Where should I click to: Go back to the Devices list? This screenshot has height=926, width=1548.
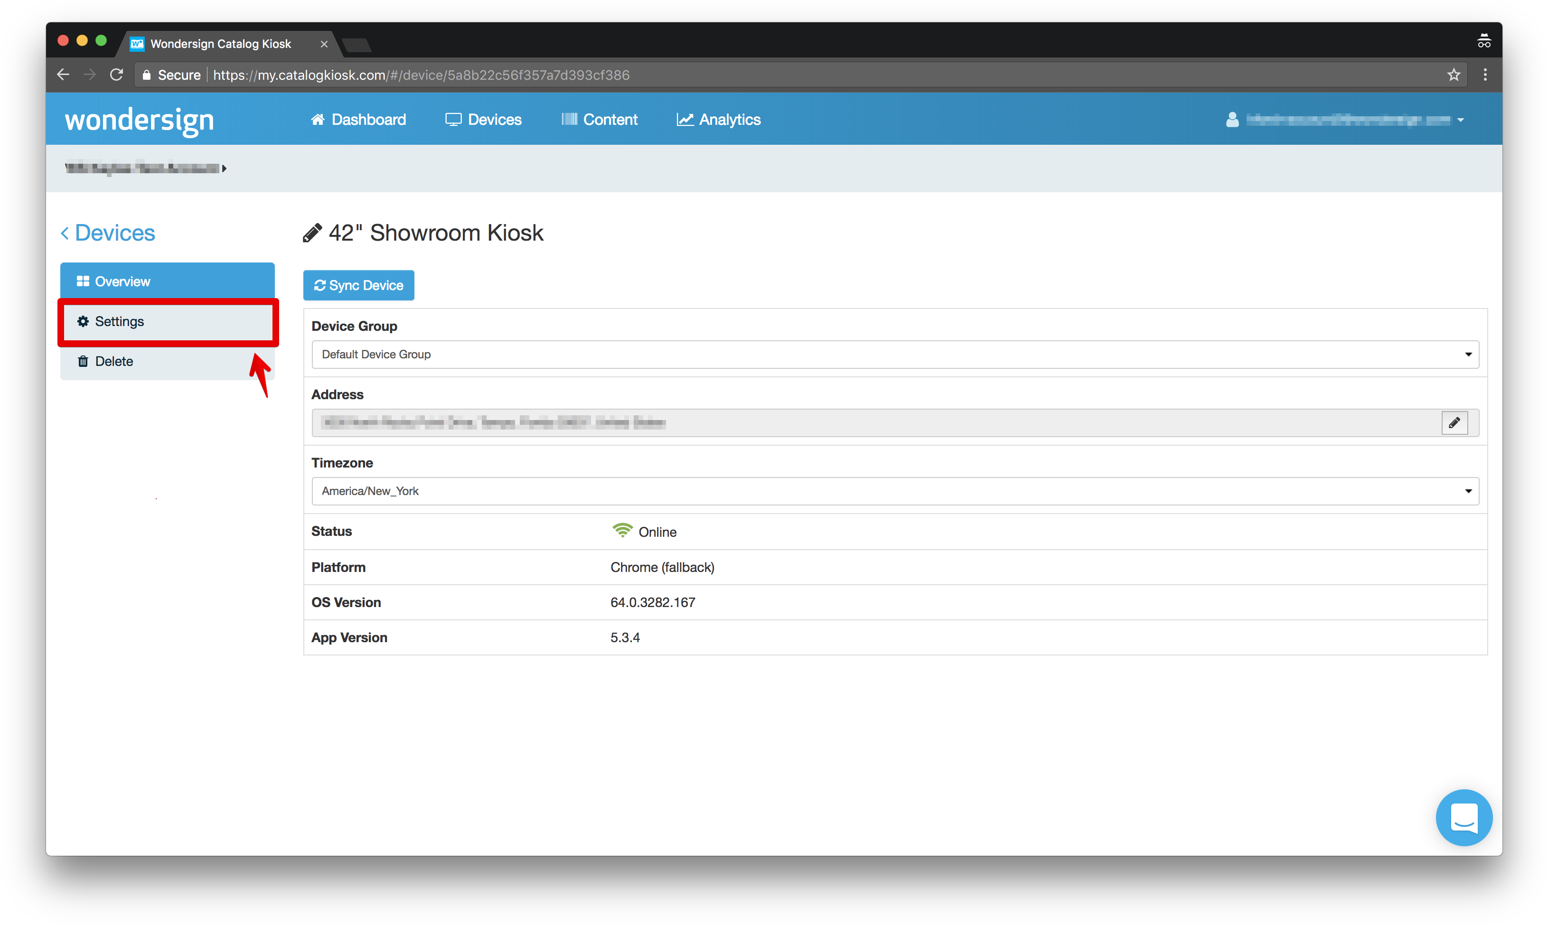click(107, 233)
